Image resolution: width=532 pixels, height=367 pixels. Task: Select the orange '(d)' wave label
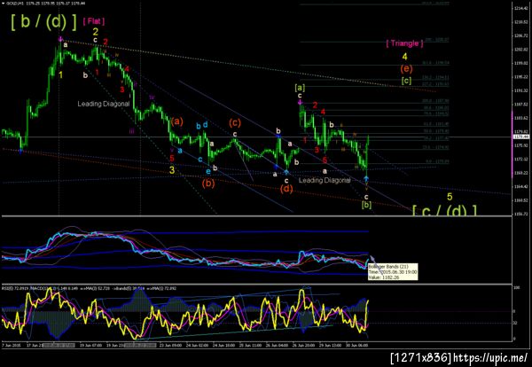[x=286, y=189]
